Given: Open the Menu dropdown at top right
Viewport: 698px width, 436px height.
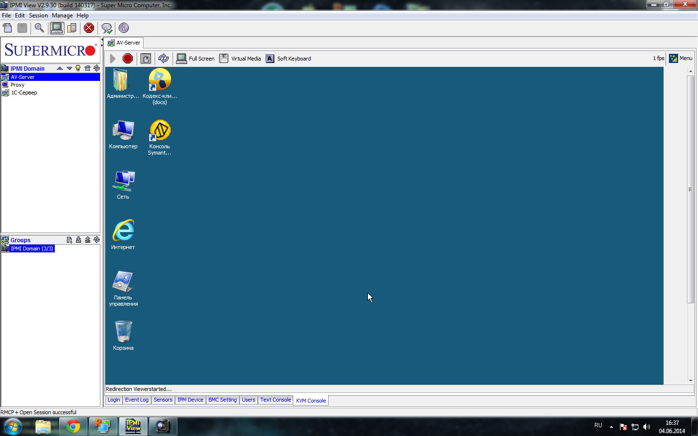Looking at the screenshot, I should click(x=681, y=58).
